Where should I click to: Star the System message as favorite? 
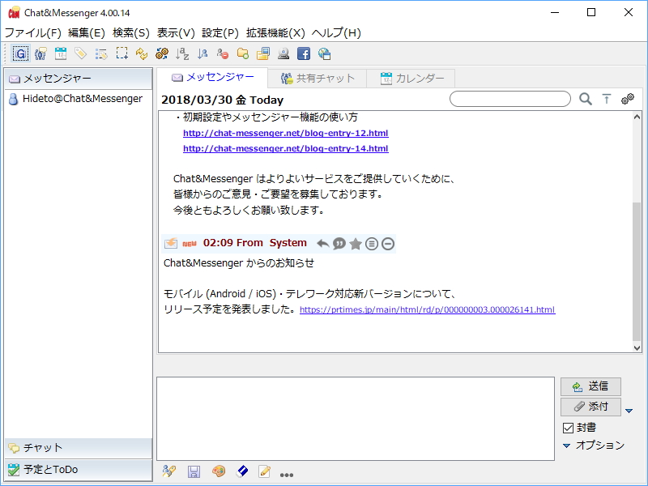click(x=356, y=243)
